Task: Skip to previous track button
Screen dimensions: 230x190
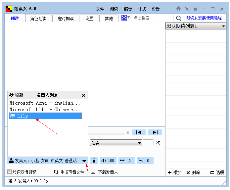Action: (139, 132)
